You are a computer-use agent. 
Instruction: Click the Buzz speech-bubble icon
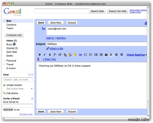14,44
